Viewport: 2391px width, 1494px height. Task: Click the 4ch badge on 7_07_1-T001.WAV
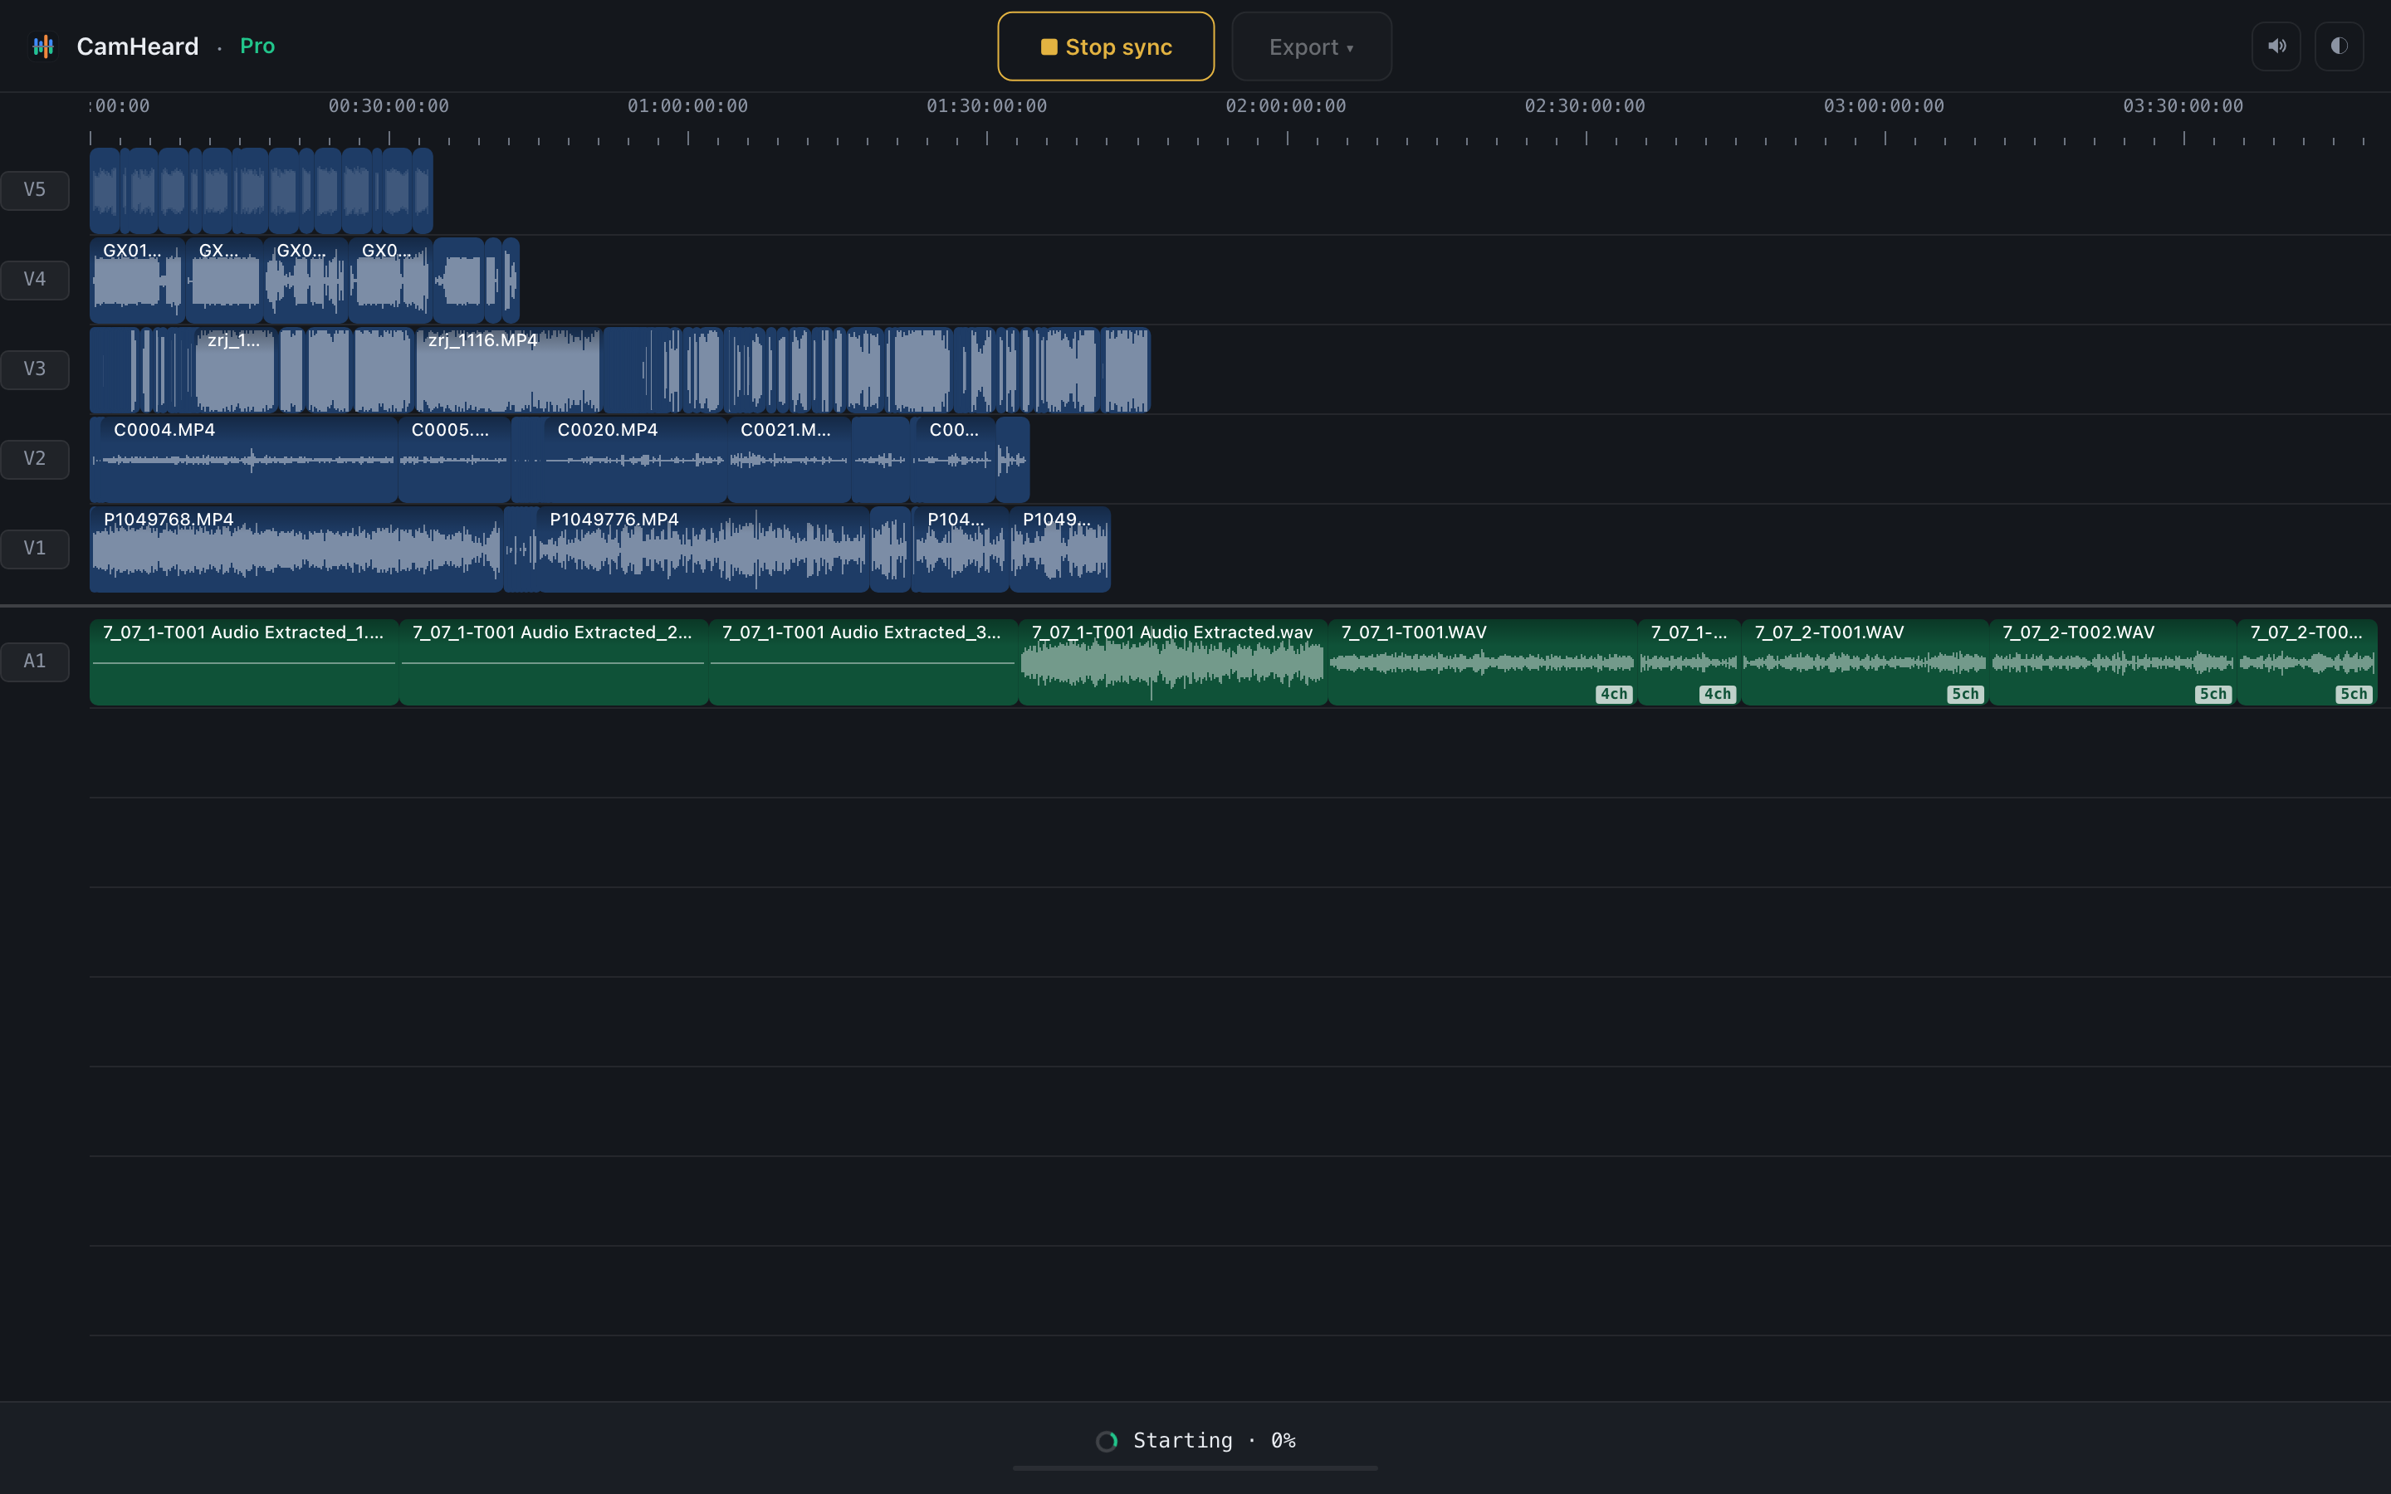(1615, 694)
